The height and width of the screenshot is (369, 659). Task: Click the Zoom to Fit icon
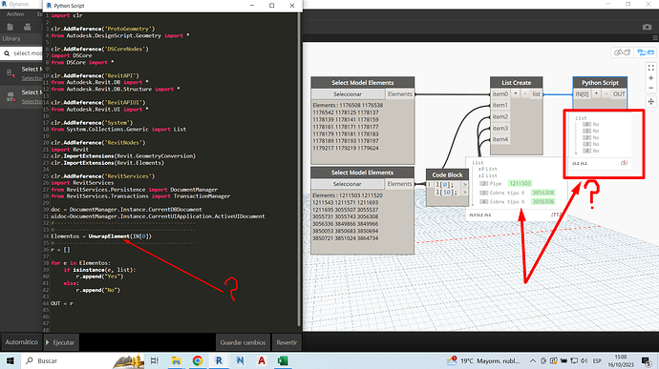pos(651,68)
